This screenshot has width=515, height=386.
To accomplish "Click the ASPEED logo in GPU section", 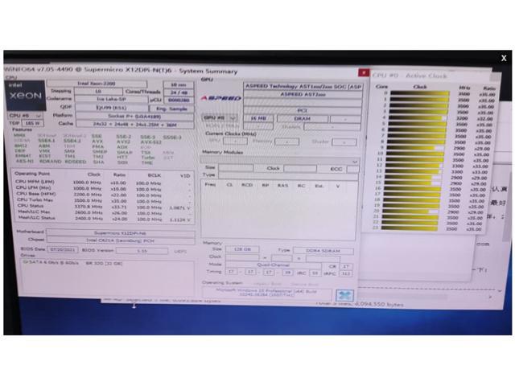I will point(220,97).
